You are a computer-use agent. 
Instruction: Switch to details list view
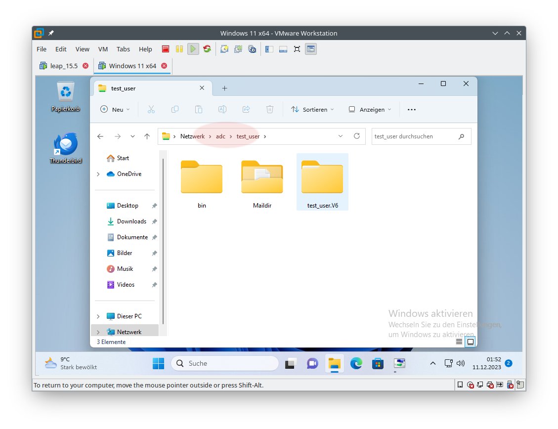tap(459, 342)
